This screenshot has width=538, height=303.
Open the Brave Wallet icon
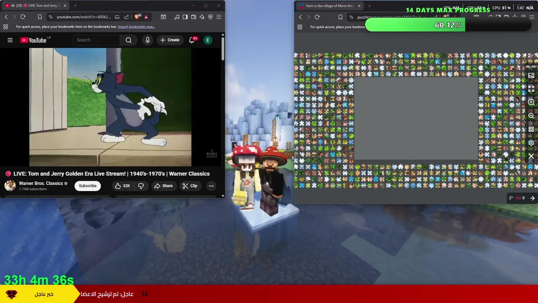point(193,17)
